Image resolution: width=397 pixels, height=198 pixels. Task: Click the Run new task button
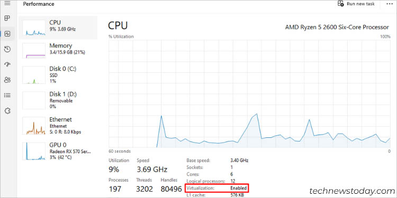point(356,4)
